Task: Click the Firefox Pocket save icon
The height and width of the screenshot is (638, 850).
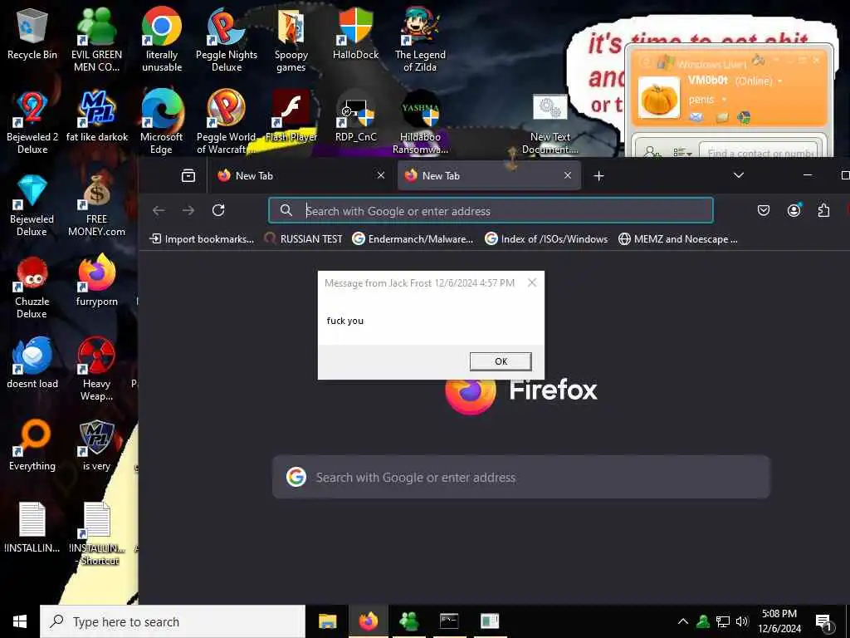Action: [764, 210]
